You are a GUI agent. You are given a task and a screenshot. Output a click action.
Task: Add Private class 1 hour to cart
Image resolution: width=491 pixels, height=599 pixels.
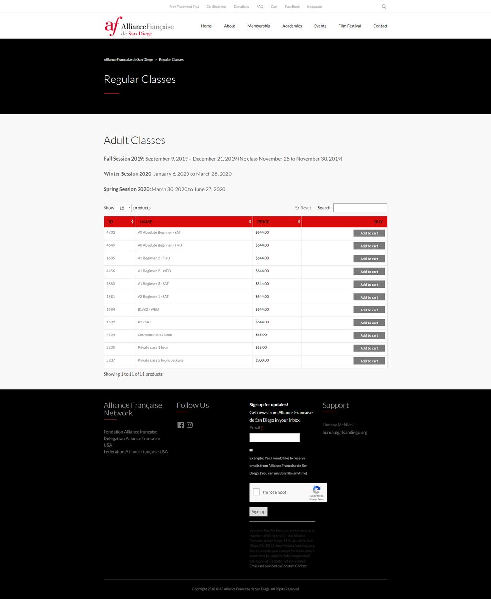point(369,348)
